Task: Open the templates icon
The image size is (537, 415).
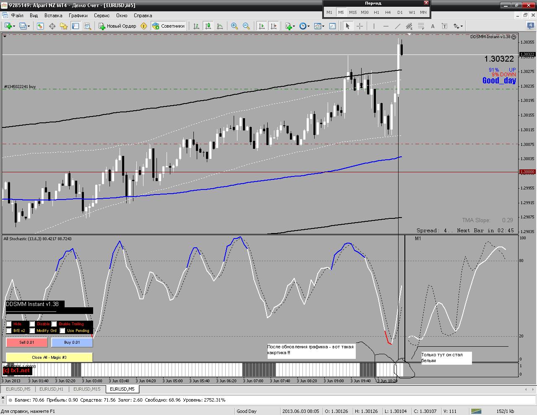Action: point(318,26)
